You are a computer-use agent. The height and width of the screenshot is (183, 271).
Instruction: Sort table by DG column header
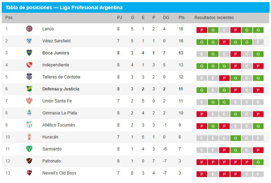[x=166, y=18]
